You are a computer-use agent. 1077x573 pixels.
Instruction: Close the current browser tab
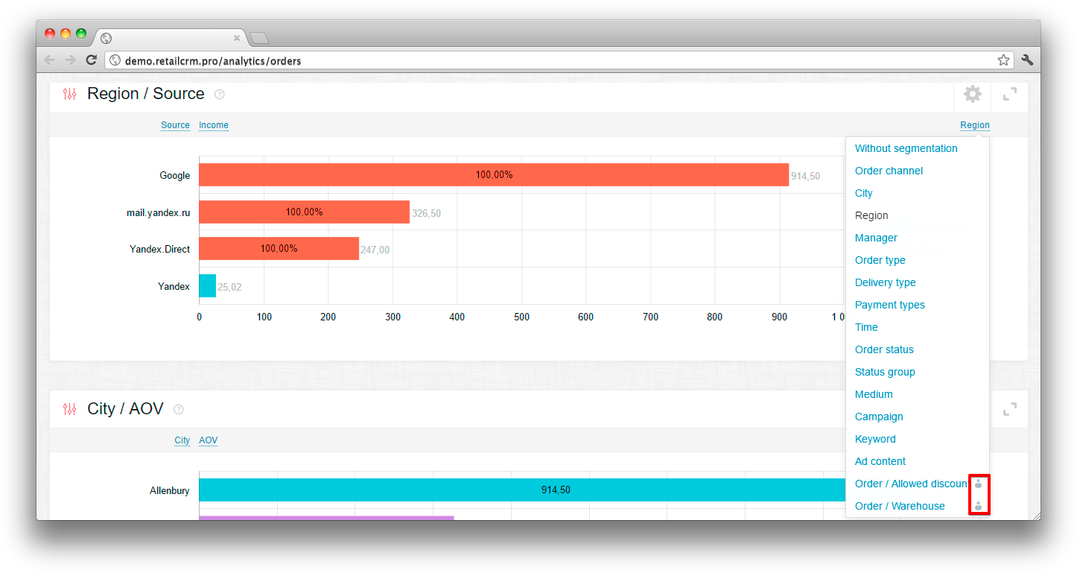click(237, 37)
